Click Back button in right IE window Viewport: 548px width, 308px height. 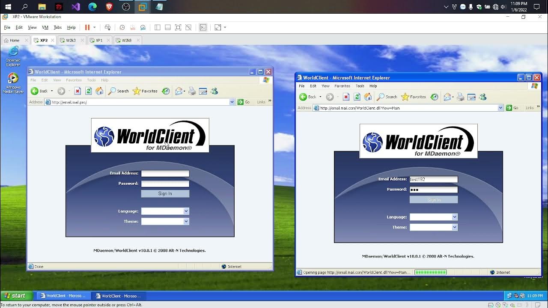pyautogui.click(x=308, y=97)
